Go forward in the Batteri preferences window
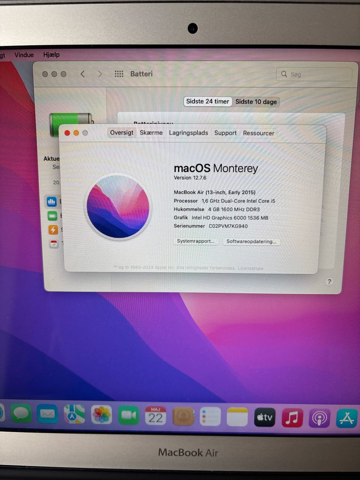The image size is (360, 480). (x=100, y=74)
